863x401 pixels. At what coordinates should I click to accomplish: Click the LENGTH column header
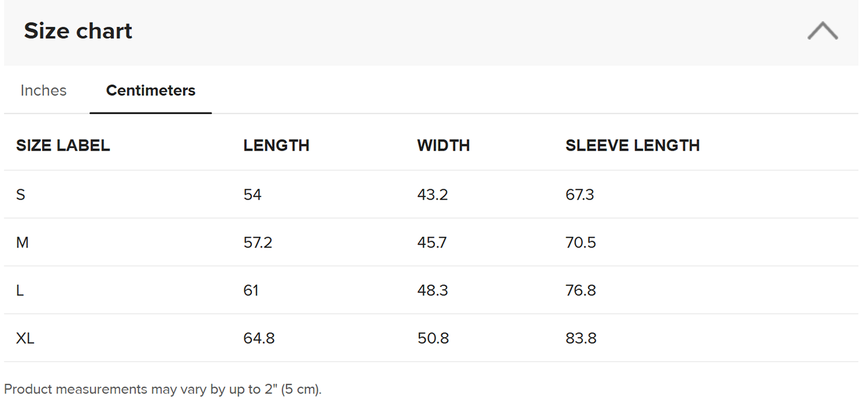(276, 145)
